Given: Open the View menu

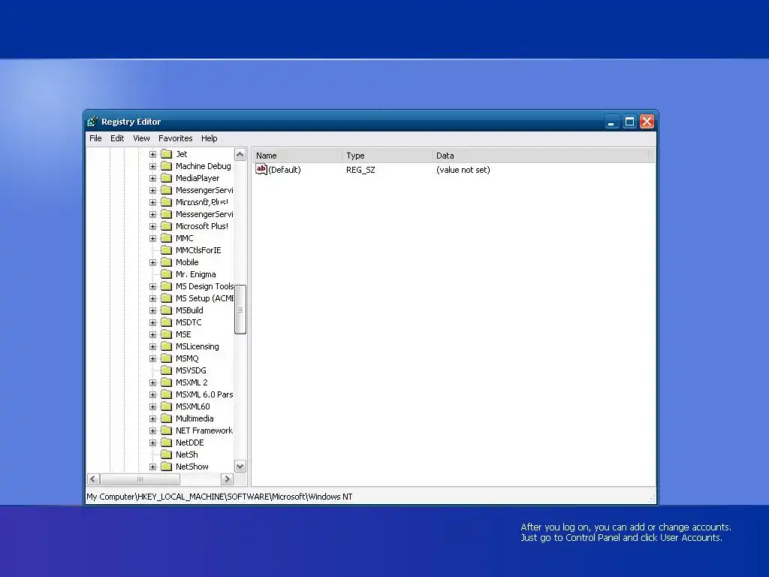Looking at the screenshot, I should [x=141, y=138].
